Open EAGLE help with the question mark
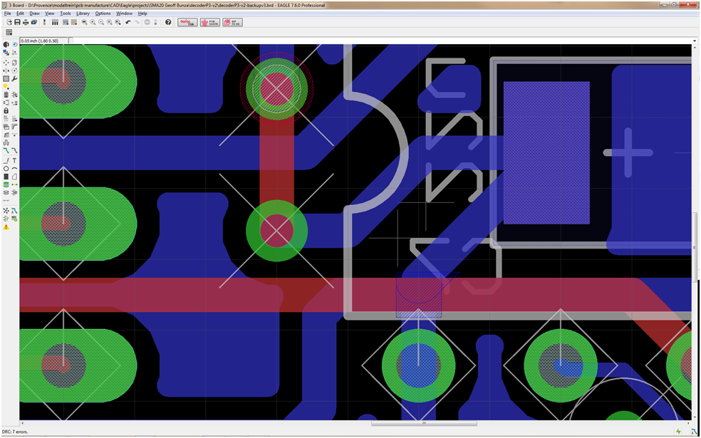The height and width of the screenshot is (438, 701). [168, 22]
